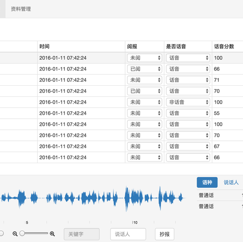Open 话音 dropdown in row scoring 55
Viewport: 243px width, 242px height.
tap(188, 113)
